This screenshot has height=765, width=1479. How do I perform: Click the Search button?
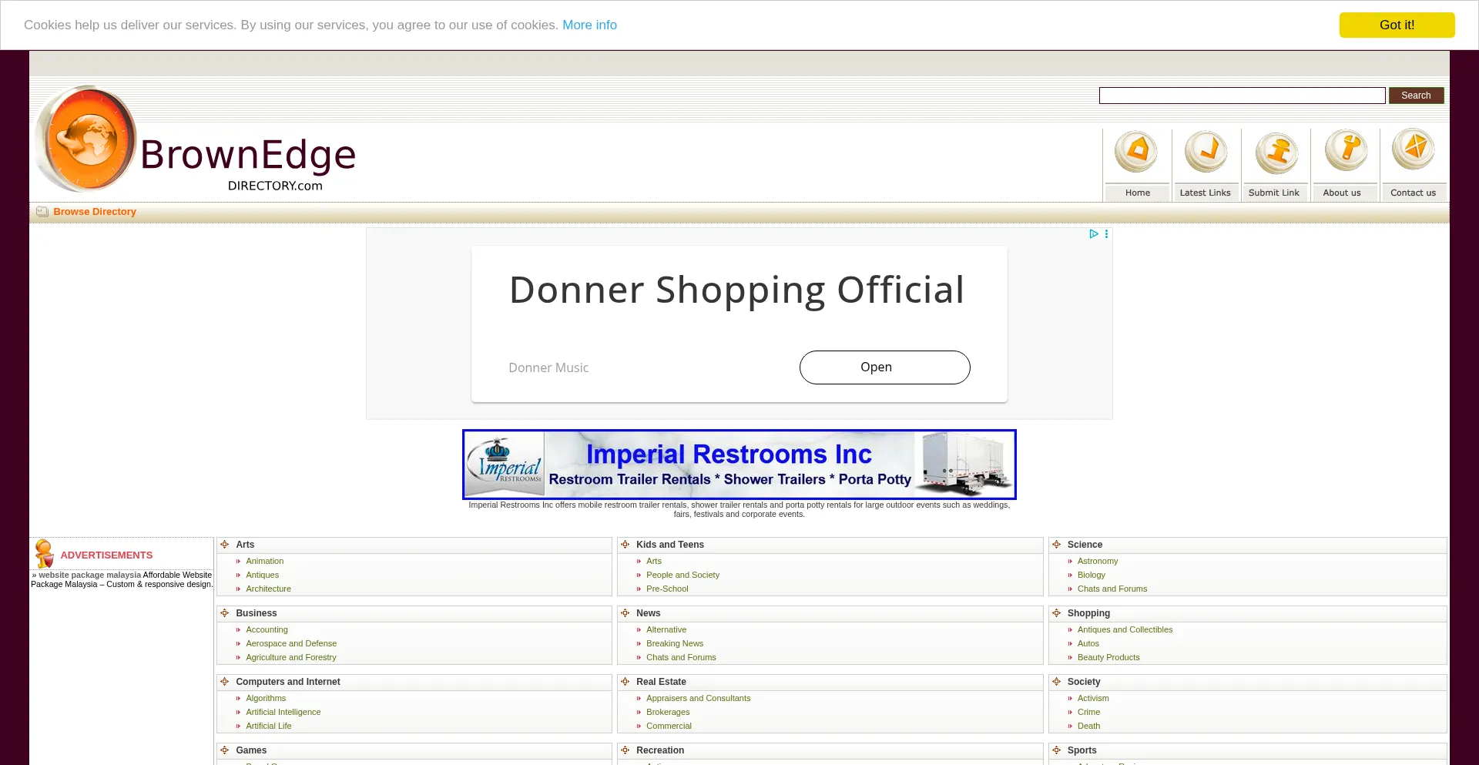[x=1415, y=96]
